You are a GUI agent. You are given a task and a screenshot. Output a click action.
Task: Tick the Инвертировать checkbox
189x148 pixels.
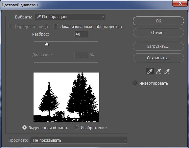pyautogui.click(x=135, y=83)
